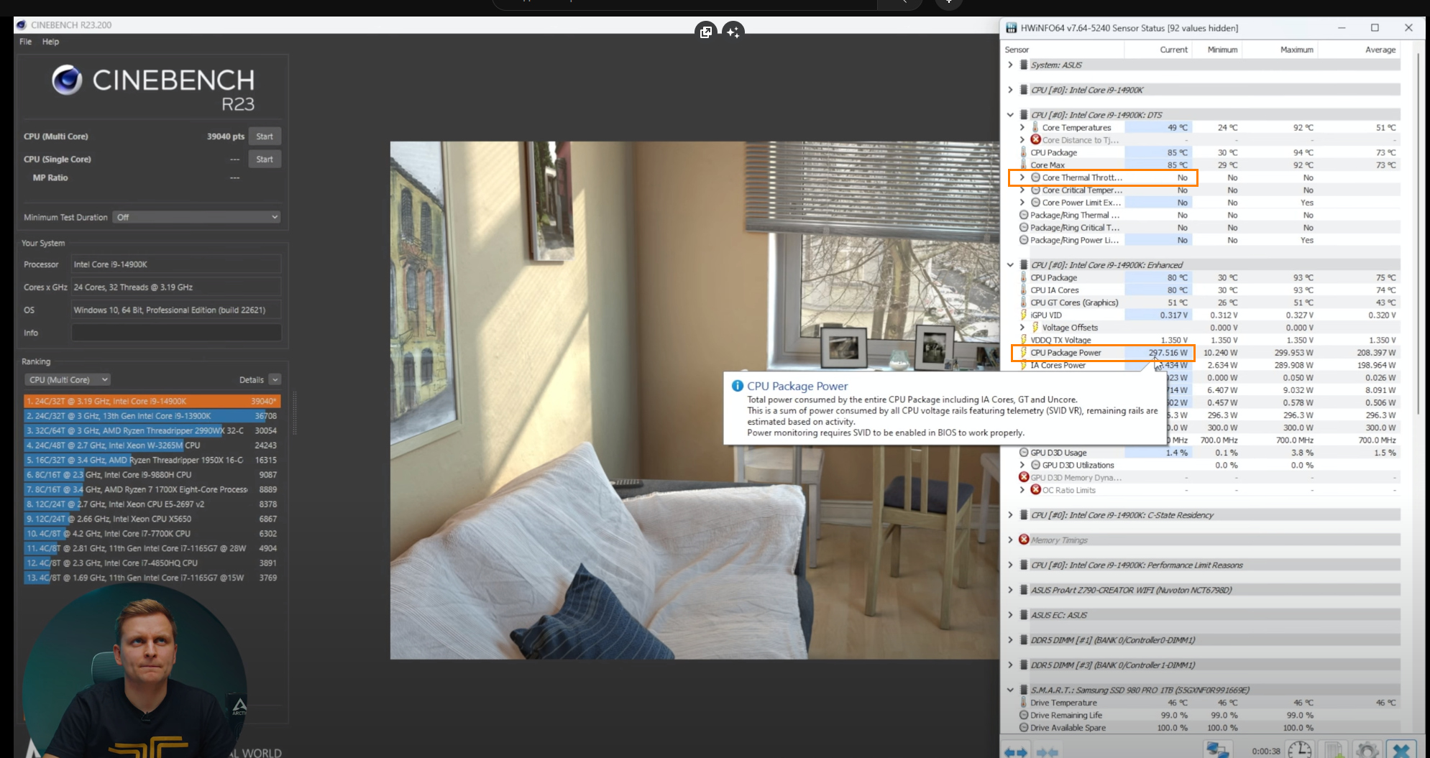Image resolution: width=1430 pixels, height=758 pixels.
Task: Click the blue X close-sensors icon in HWiNFO toolbar
Action: click(1401, 750)
